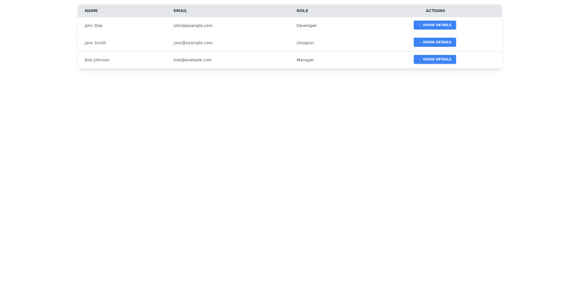Click the ROLE column header

[x=302, y=11]
